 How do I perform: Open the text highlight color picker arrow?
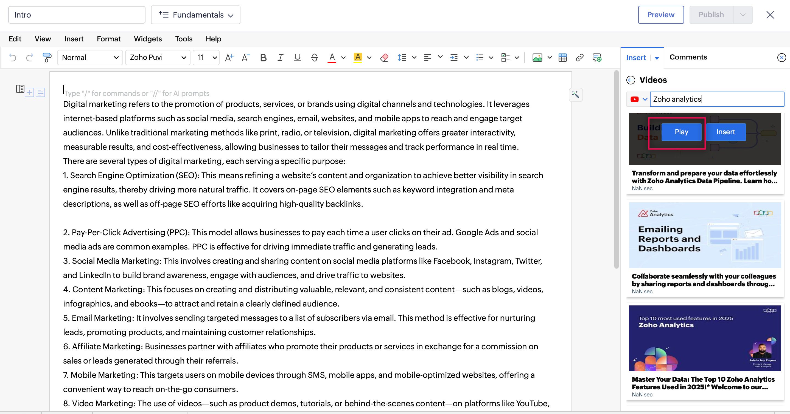[369, 57]
